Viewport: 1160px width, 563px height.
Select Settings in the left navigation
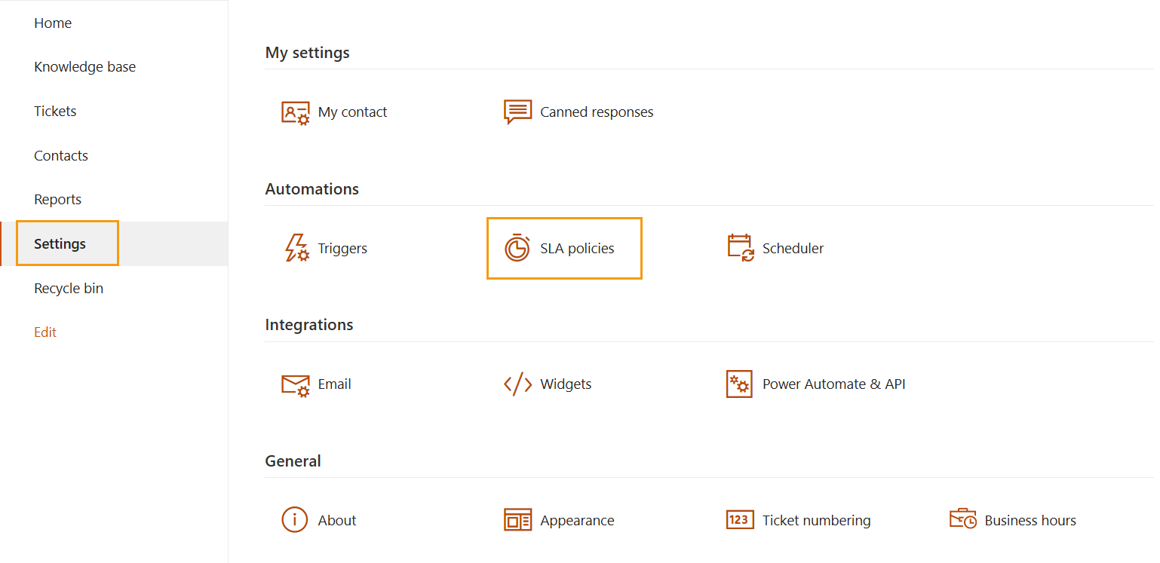60,244
